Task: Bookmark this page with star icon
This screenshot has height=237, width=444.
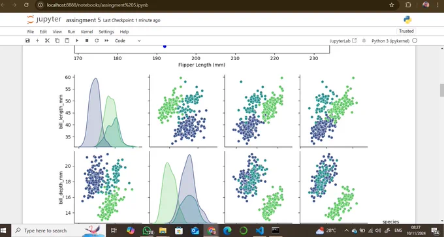Action: (x=392, y=5)
